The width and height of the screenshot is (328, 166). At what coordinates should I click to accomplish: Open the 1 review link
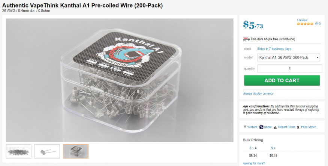(302, 20)
